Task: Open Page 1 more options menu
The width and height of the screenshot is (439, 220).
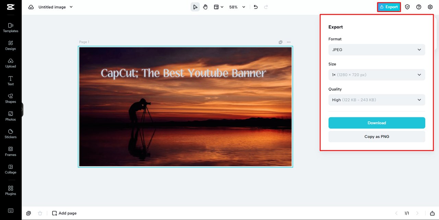Action: 289,42
